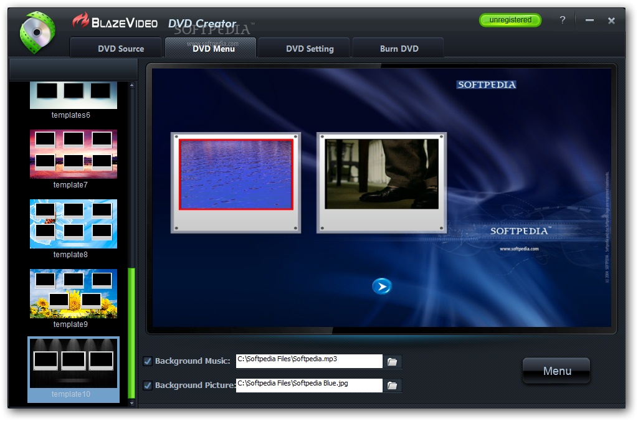Viewport: 638px width, 421px height.
Task: Click the template list scroll down arrow
Action: [x=132, y=403]
